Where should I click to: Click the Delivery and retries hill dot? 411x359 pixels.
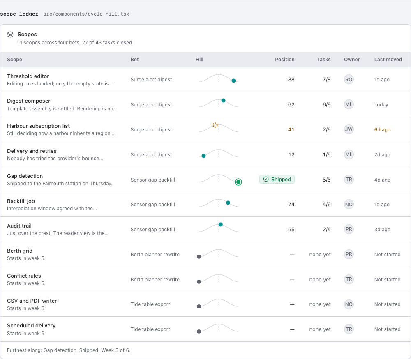point(204,156)
